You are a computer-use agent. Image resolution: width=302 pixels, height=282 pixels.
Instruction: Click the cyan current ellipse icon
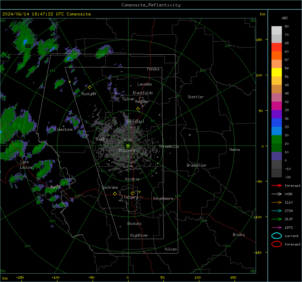point(276,236)
